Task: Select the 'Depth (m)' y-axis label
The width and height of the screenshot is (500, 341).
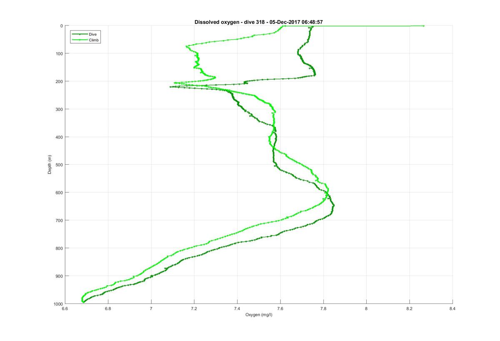Action: [50, 164]
